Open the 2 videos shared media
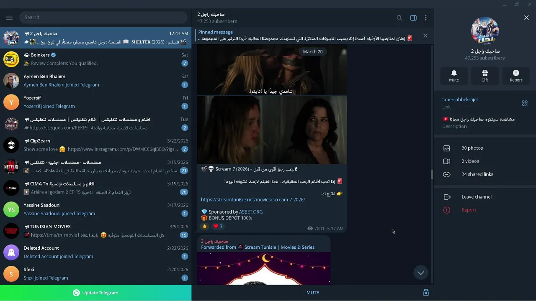Image resolution: width=536 pixels, height=301 pixels. [x=485, y=161]
